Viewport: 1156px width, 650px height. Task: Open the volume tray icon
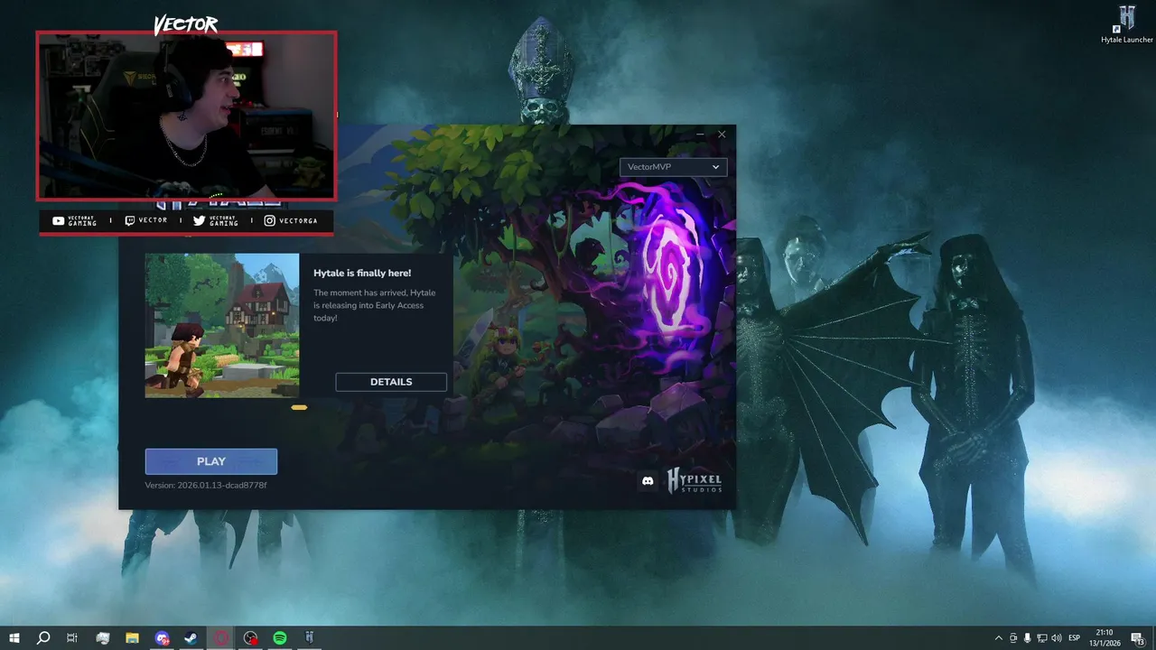coord(1056,638)
